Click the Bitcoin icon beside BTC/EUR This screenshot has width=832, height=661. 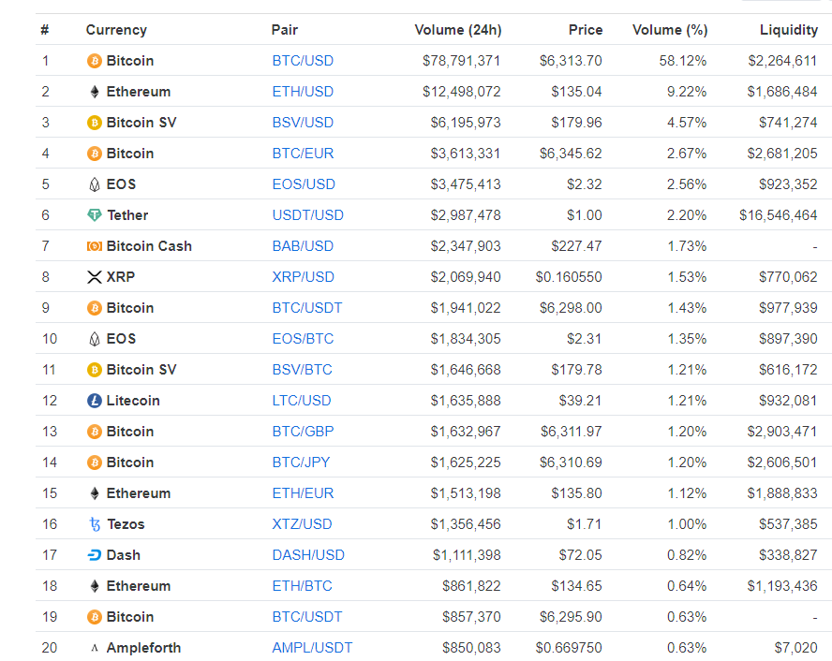click(x=94, y=154)
